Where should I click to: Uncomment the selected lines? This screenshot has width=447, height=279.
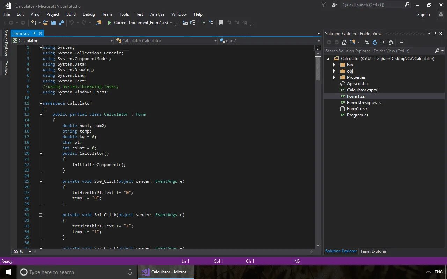(211, 23)
